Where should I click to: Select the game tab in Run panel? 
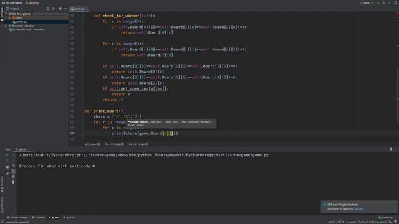[22, 149]
